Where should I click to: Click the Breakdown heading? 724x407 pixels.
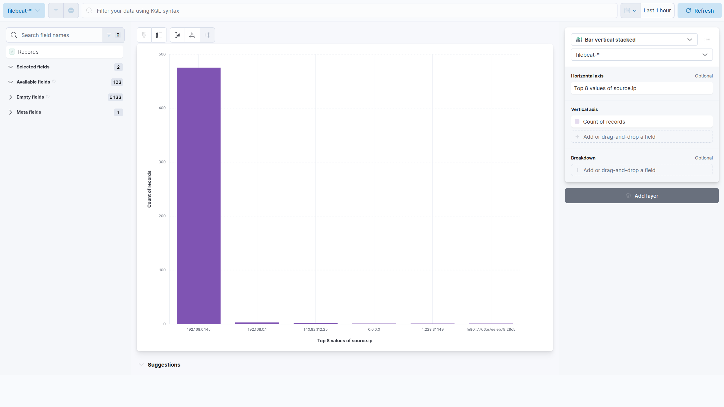coord(583,158)
